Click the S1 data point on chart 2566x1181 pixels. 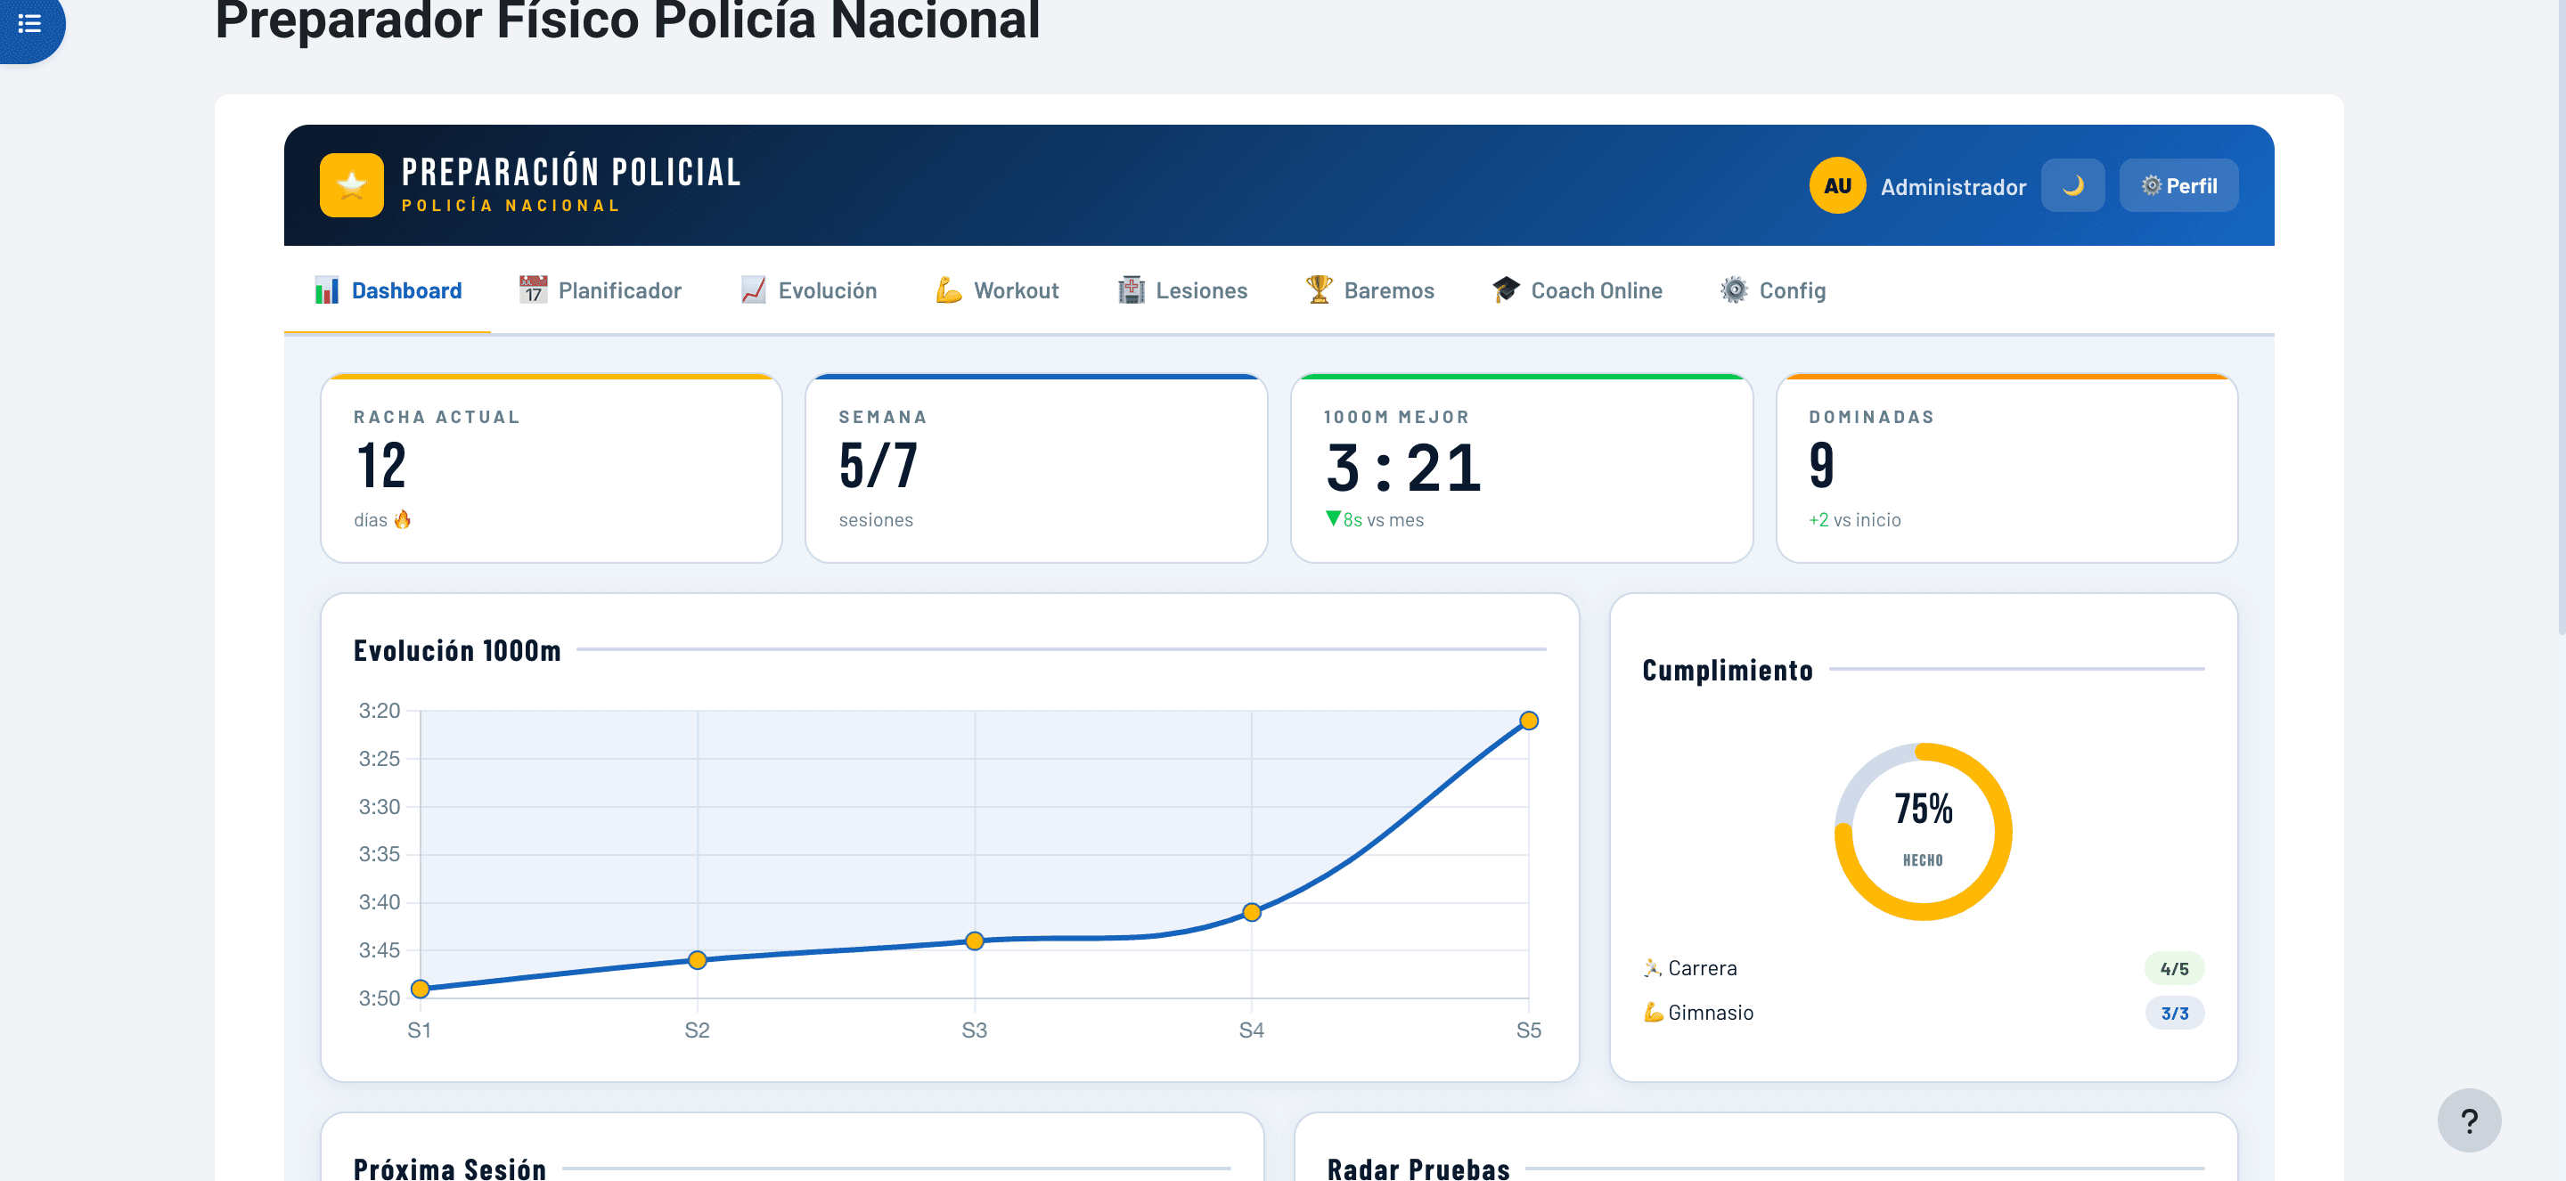coord(421,989)
